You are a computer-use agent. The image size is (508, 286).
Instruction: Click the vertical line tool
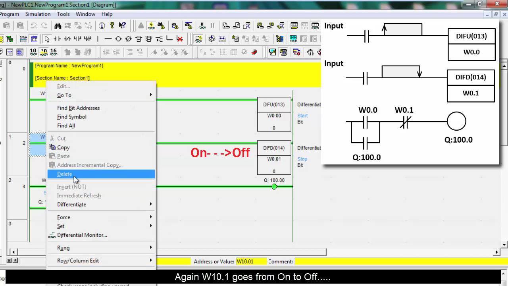coord(98,39)
